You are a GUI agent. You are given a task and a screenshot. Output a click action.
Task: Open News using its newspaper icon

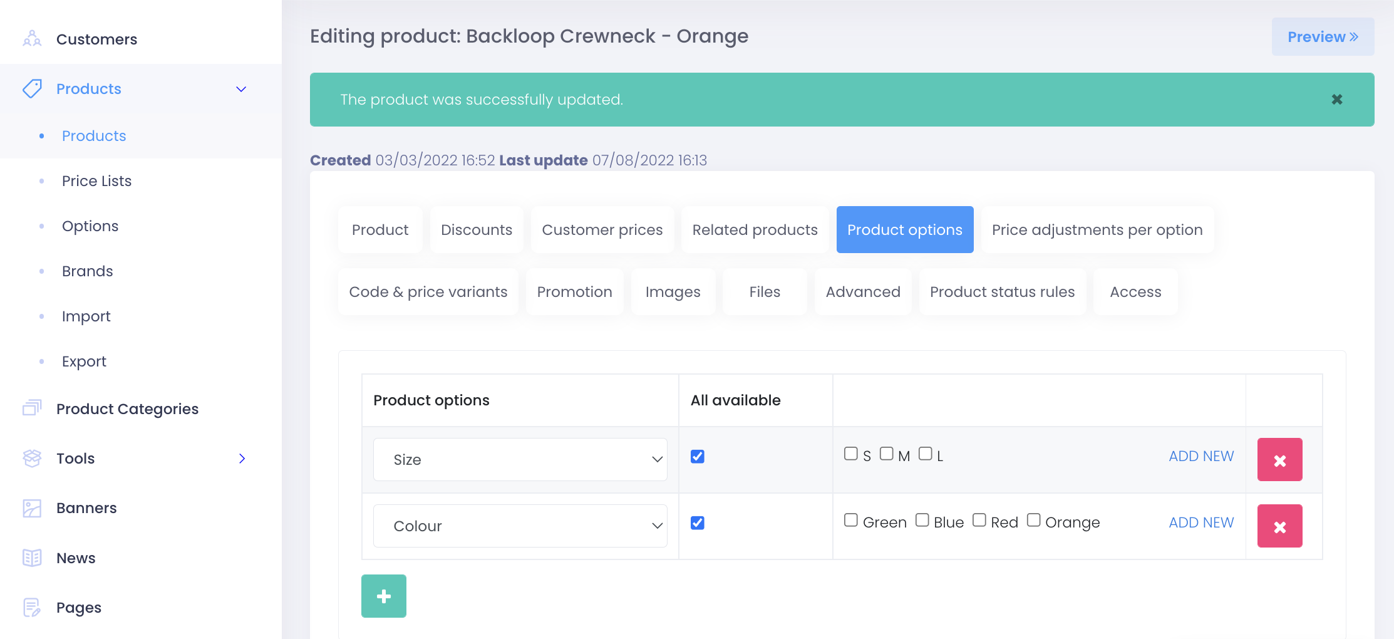[32, 558]
